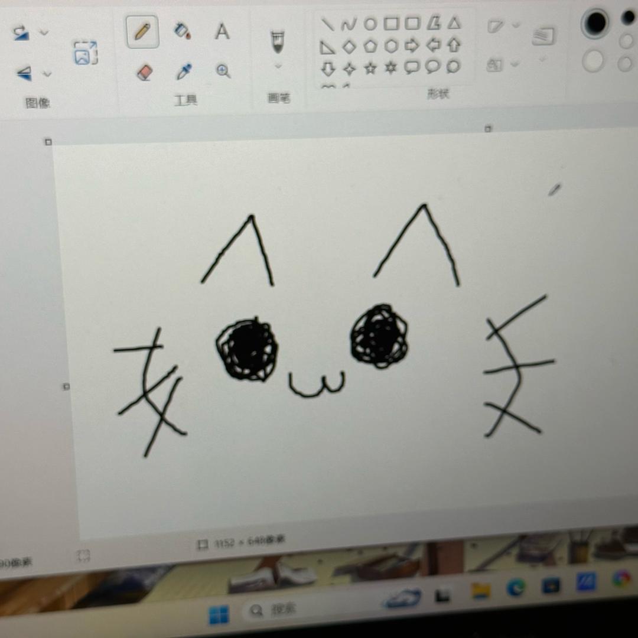Viewport: 638px width, 638px height.
Task: Pick the straight line shape
Action: click(x=327, y=25)
